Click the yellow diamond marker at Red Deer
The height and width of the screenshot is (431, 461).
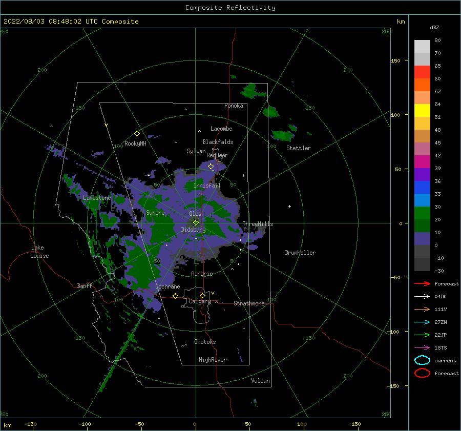click(x=211, y=167)
